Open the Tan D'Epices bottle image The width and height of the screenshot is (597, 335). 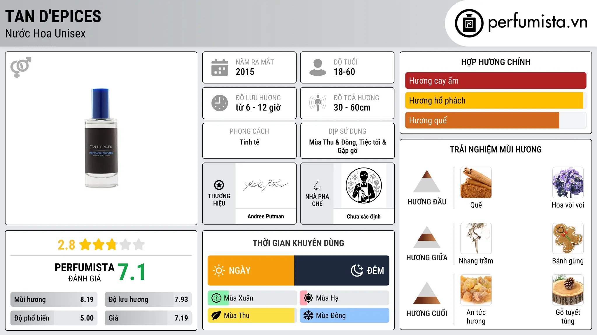101,138
